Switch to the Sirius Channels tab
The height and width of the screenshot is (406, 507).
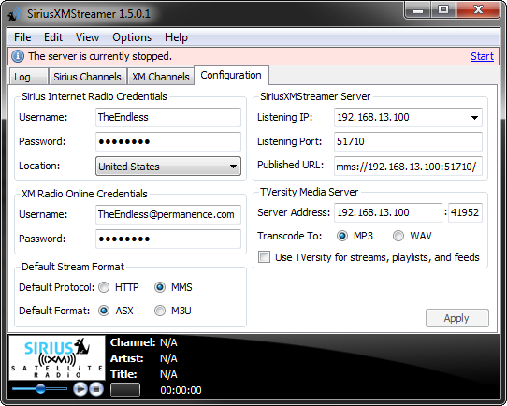coord(87,77)
